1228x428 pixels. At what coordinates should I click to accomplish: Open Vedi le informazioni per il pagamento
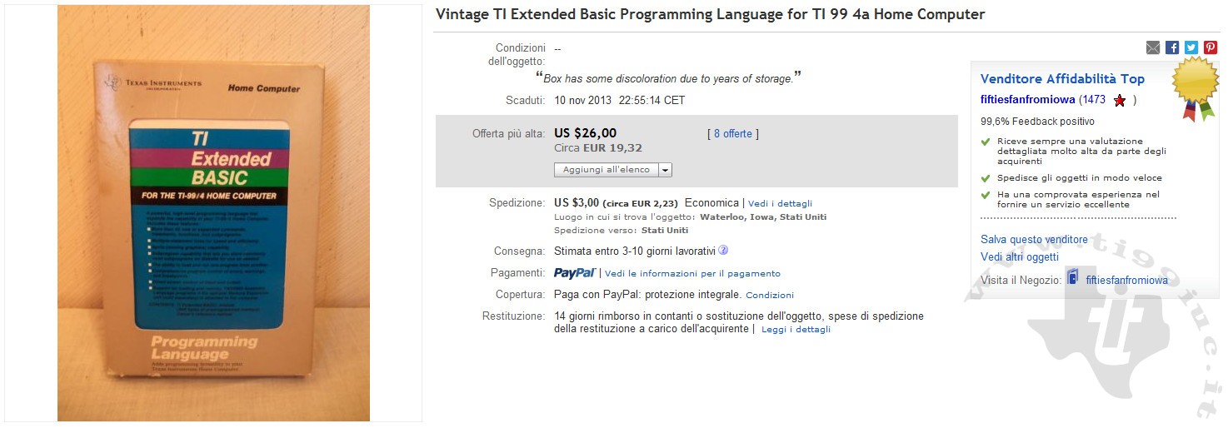(692, 273)
